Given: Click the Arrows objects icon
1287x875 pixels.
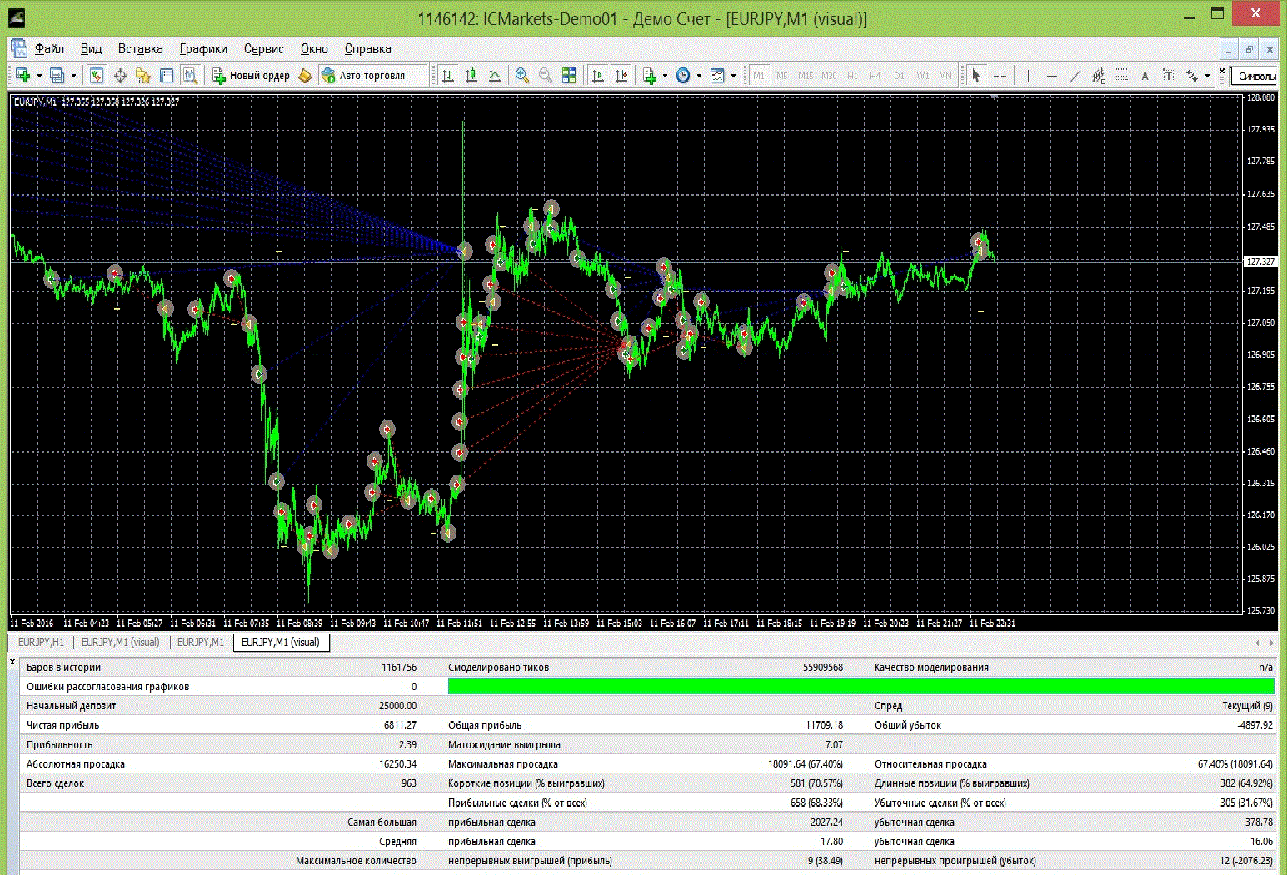Looking at the screenshot, I should pyautogui.click(x=1192, y=76).
